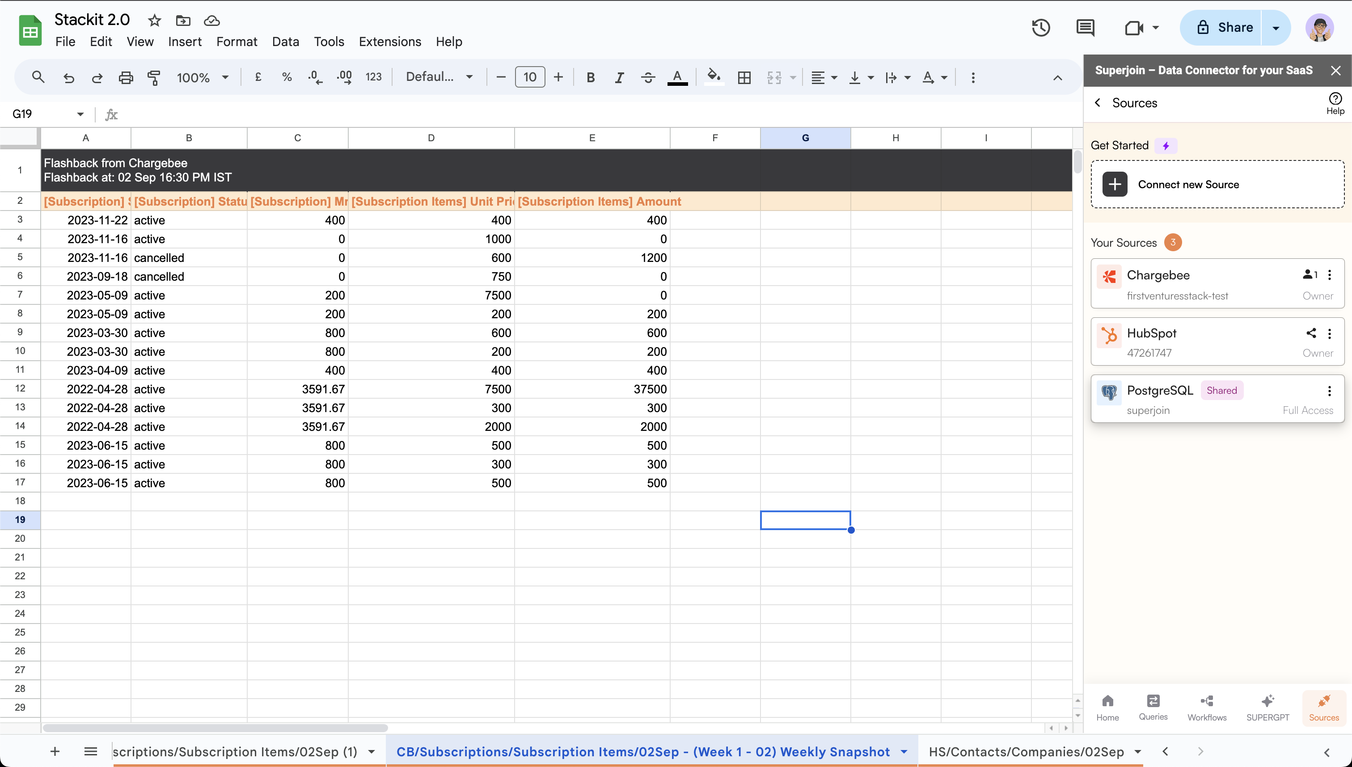Viewport: 1352px width, 767px height.
Task: Click HubSpot share icon
Action: pyautogui.click(x=1311, y=333)
